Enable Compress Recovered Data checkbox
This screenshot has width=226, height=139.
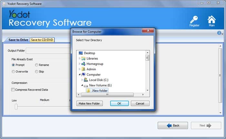point(13,90)
